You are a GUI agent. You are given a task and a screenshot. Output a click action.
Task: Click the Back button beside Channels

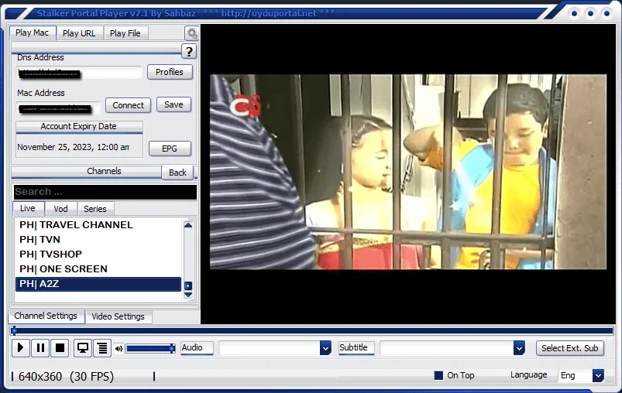coord(177,173)
